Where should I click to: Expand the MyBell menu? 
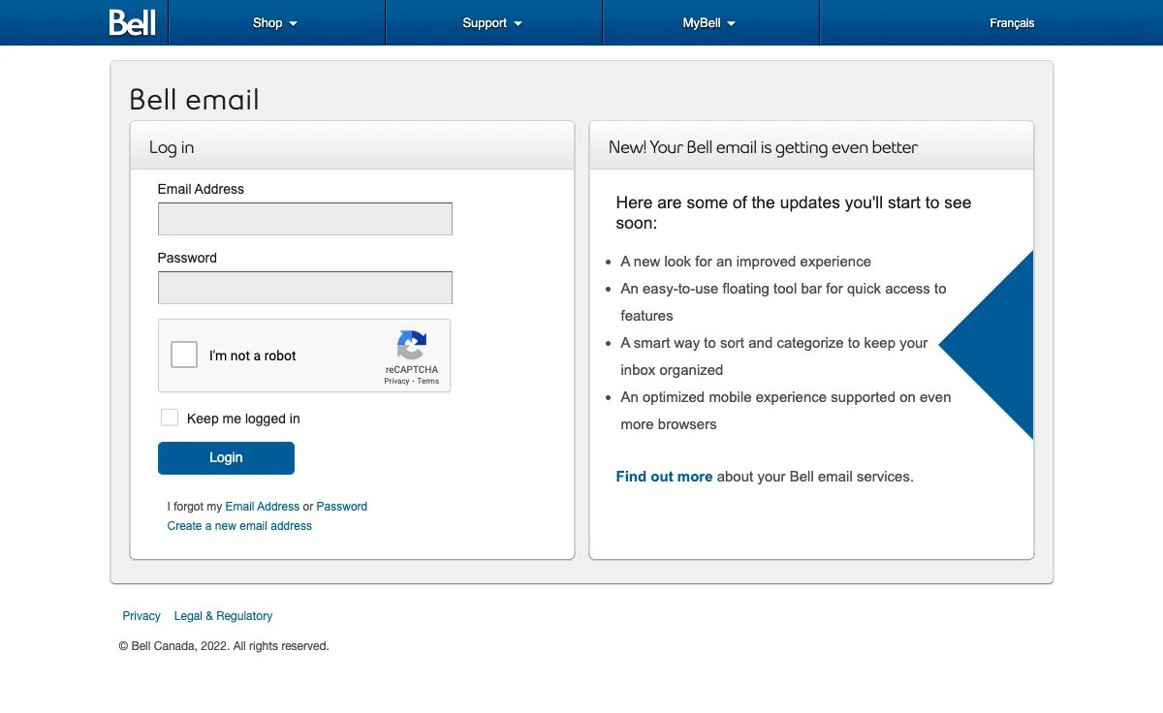(x=710, y=23)
